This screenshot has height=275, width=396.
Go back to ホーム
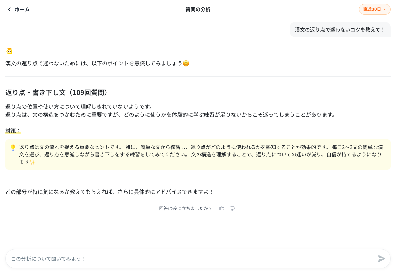pyautogui.click(x=18, y=10)
